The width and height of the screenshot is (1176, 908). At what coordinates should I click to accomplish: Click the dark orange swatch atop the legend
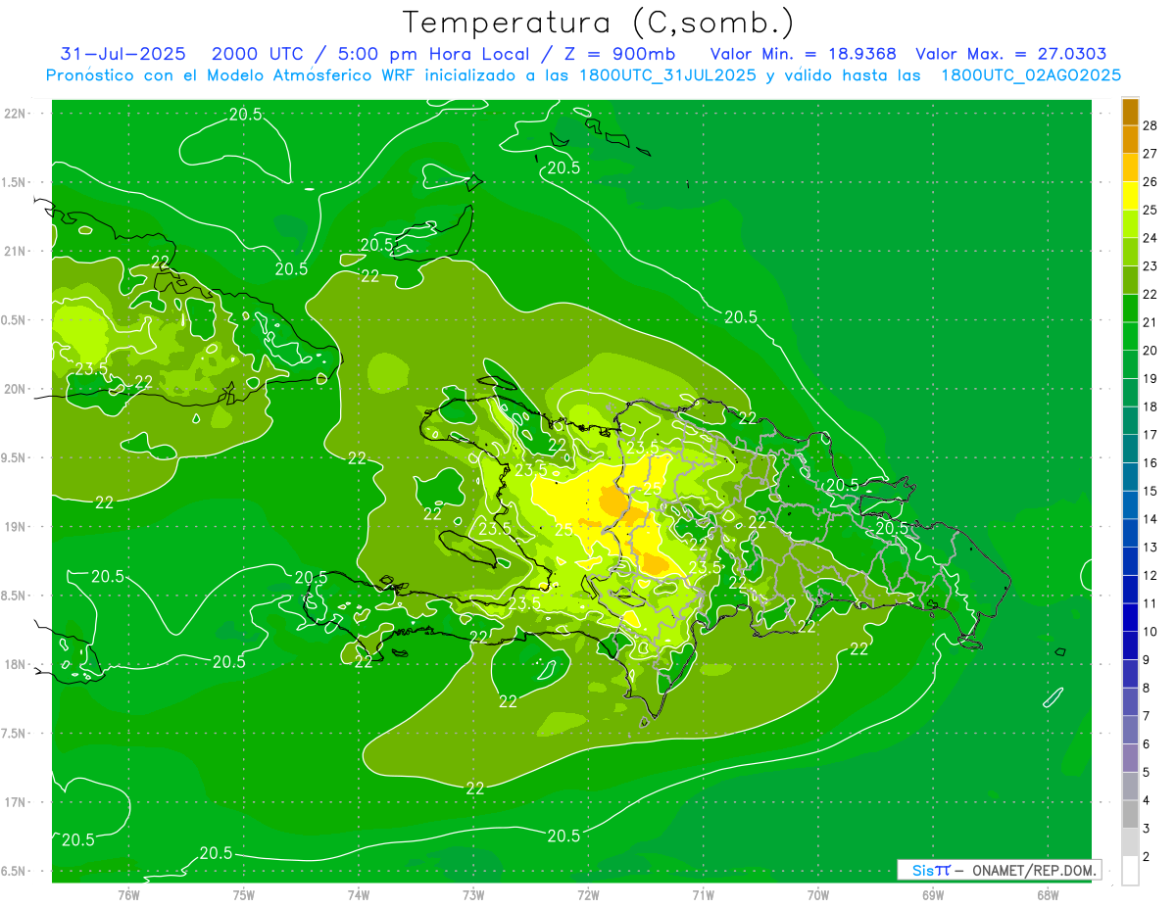[1130, 113]
